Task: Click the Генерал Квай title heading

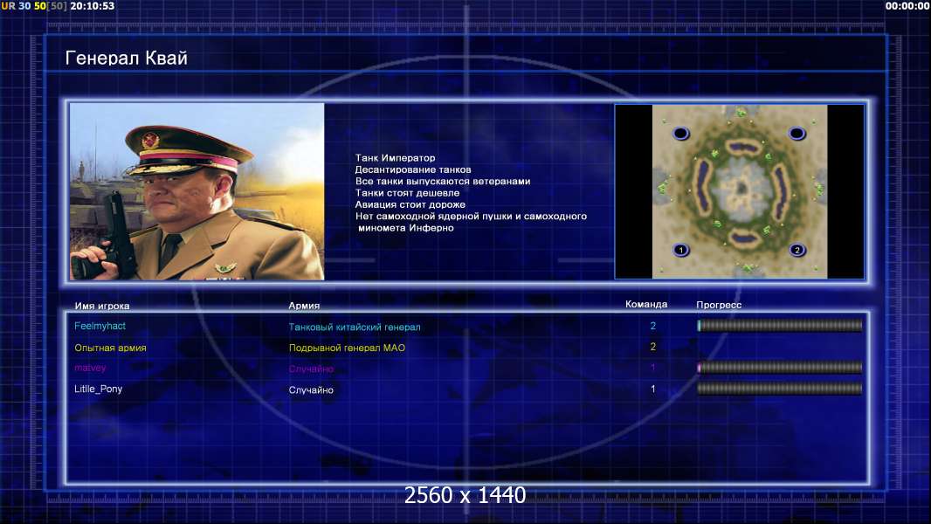Action: tap(127, 59)
